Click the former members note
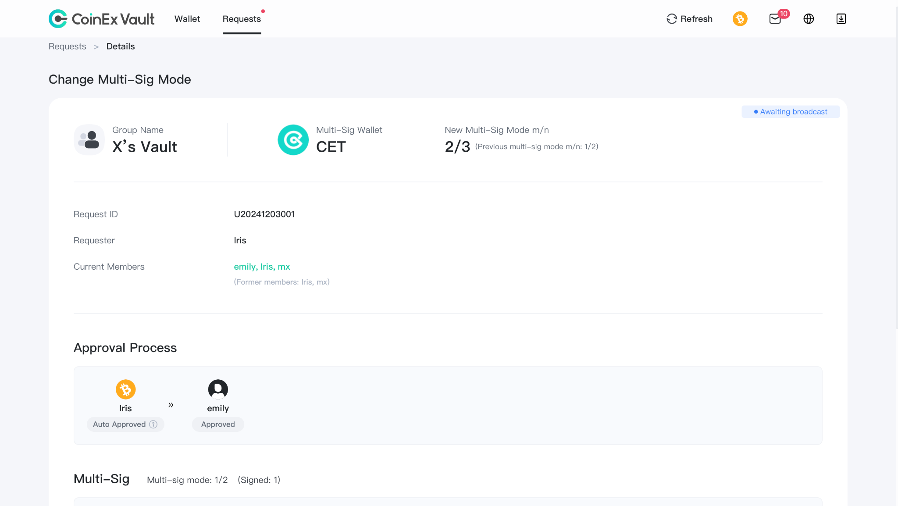The width and height of the screenshot is (898, 506). [282, 282]
